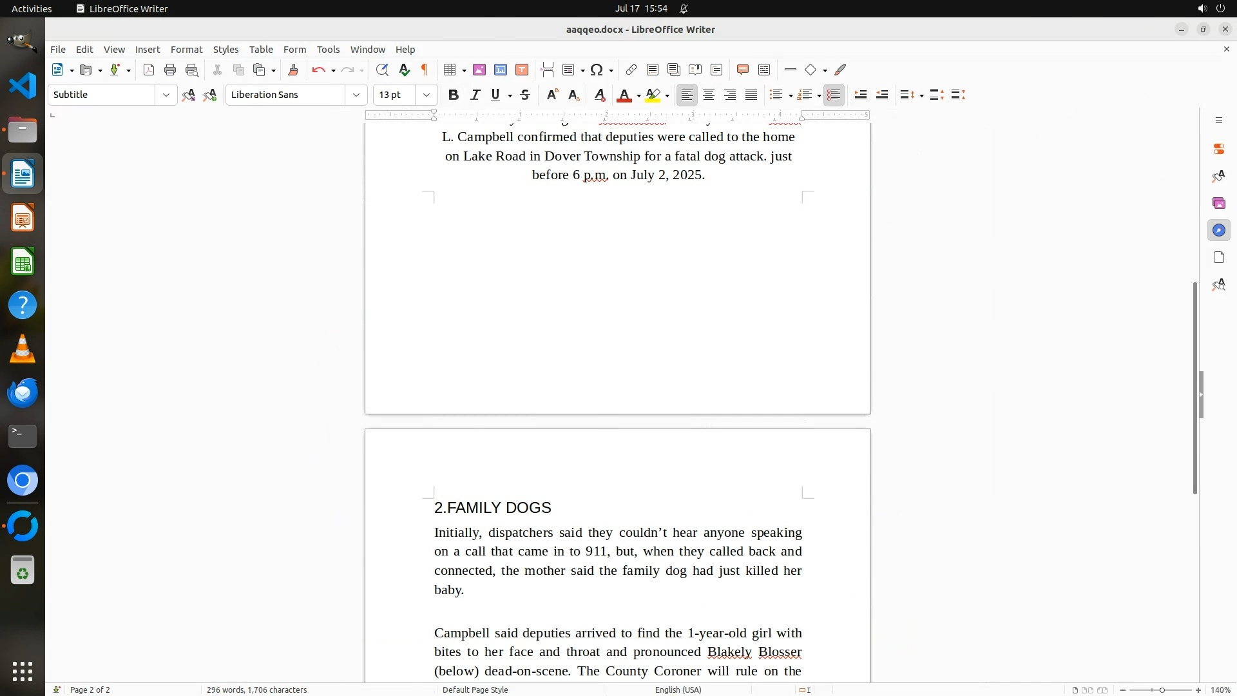Insert image from toolbar icon
1237x696 pixels.
[x=479, y=70]
